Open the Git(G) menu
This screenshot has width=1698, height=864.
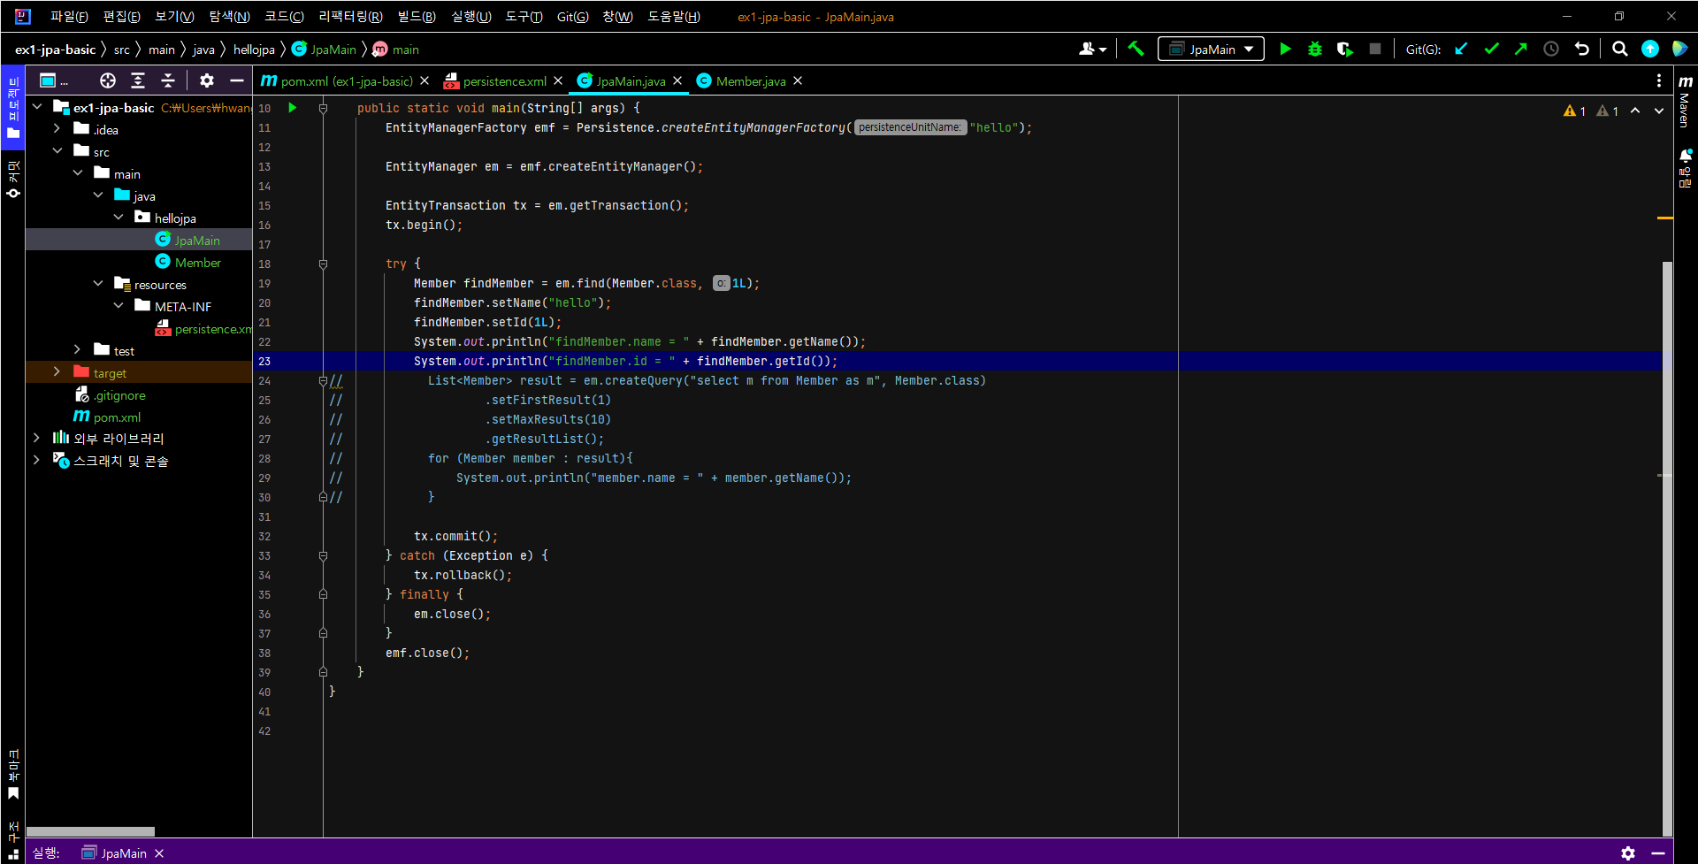coord(572,17)
